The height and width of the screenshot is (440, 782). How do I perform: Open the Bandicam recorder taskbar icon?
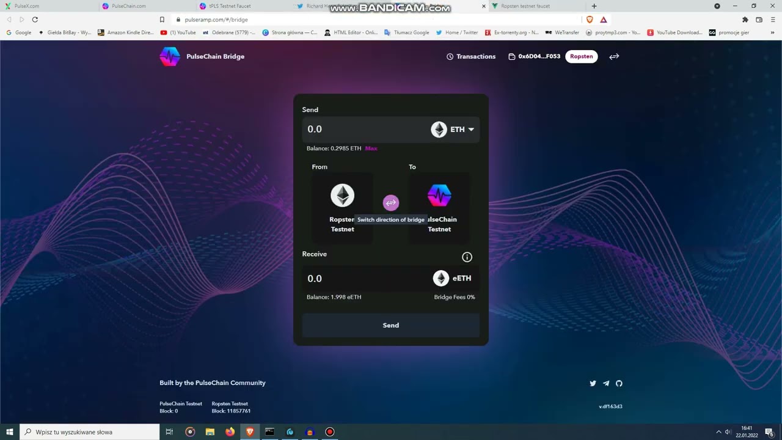click(330, 432)
